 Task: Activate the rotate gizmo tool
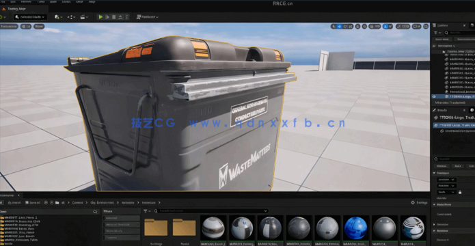click(x=345, y=27)
